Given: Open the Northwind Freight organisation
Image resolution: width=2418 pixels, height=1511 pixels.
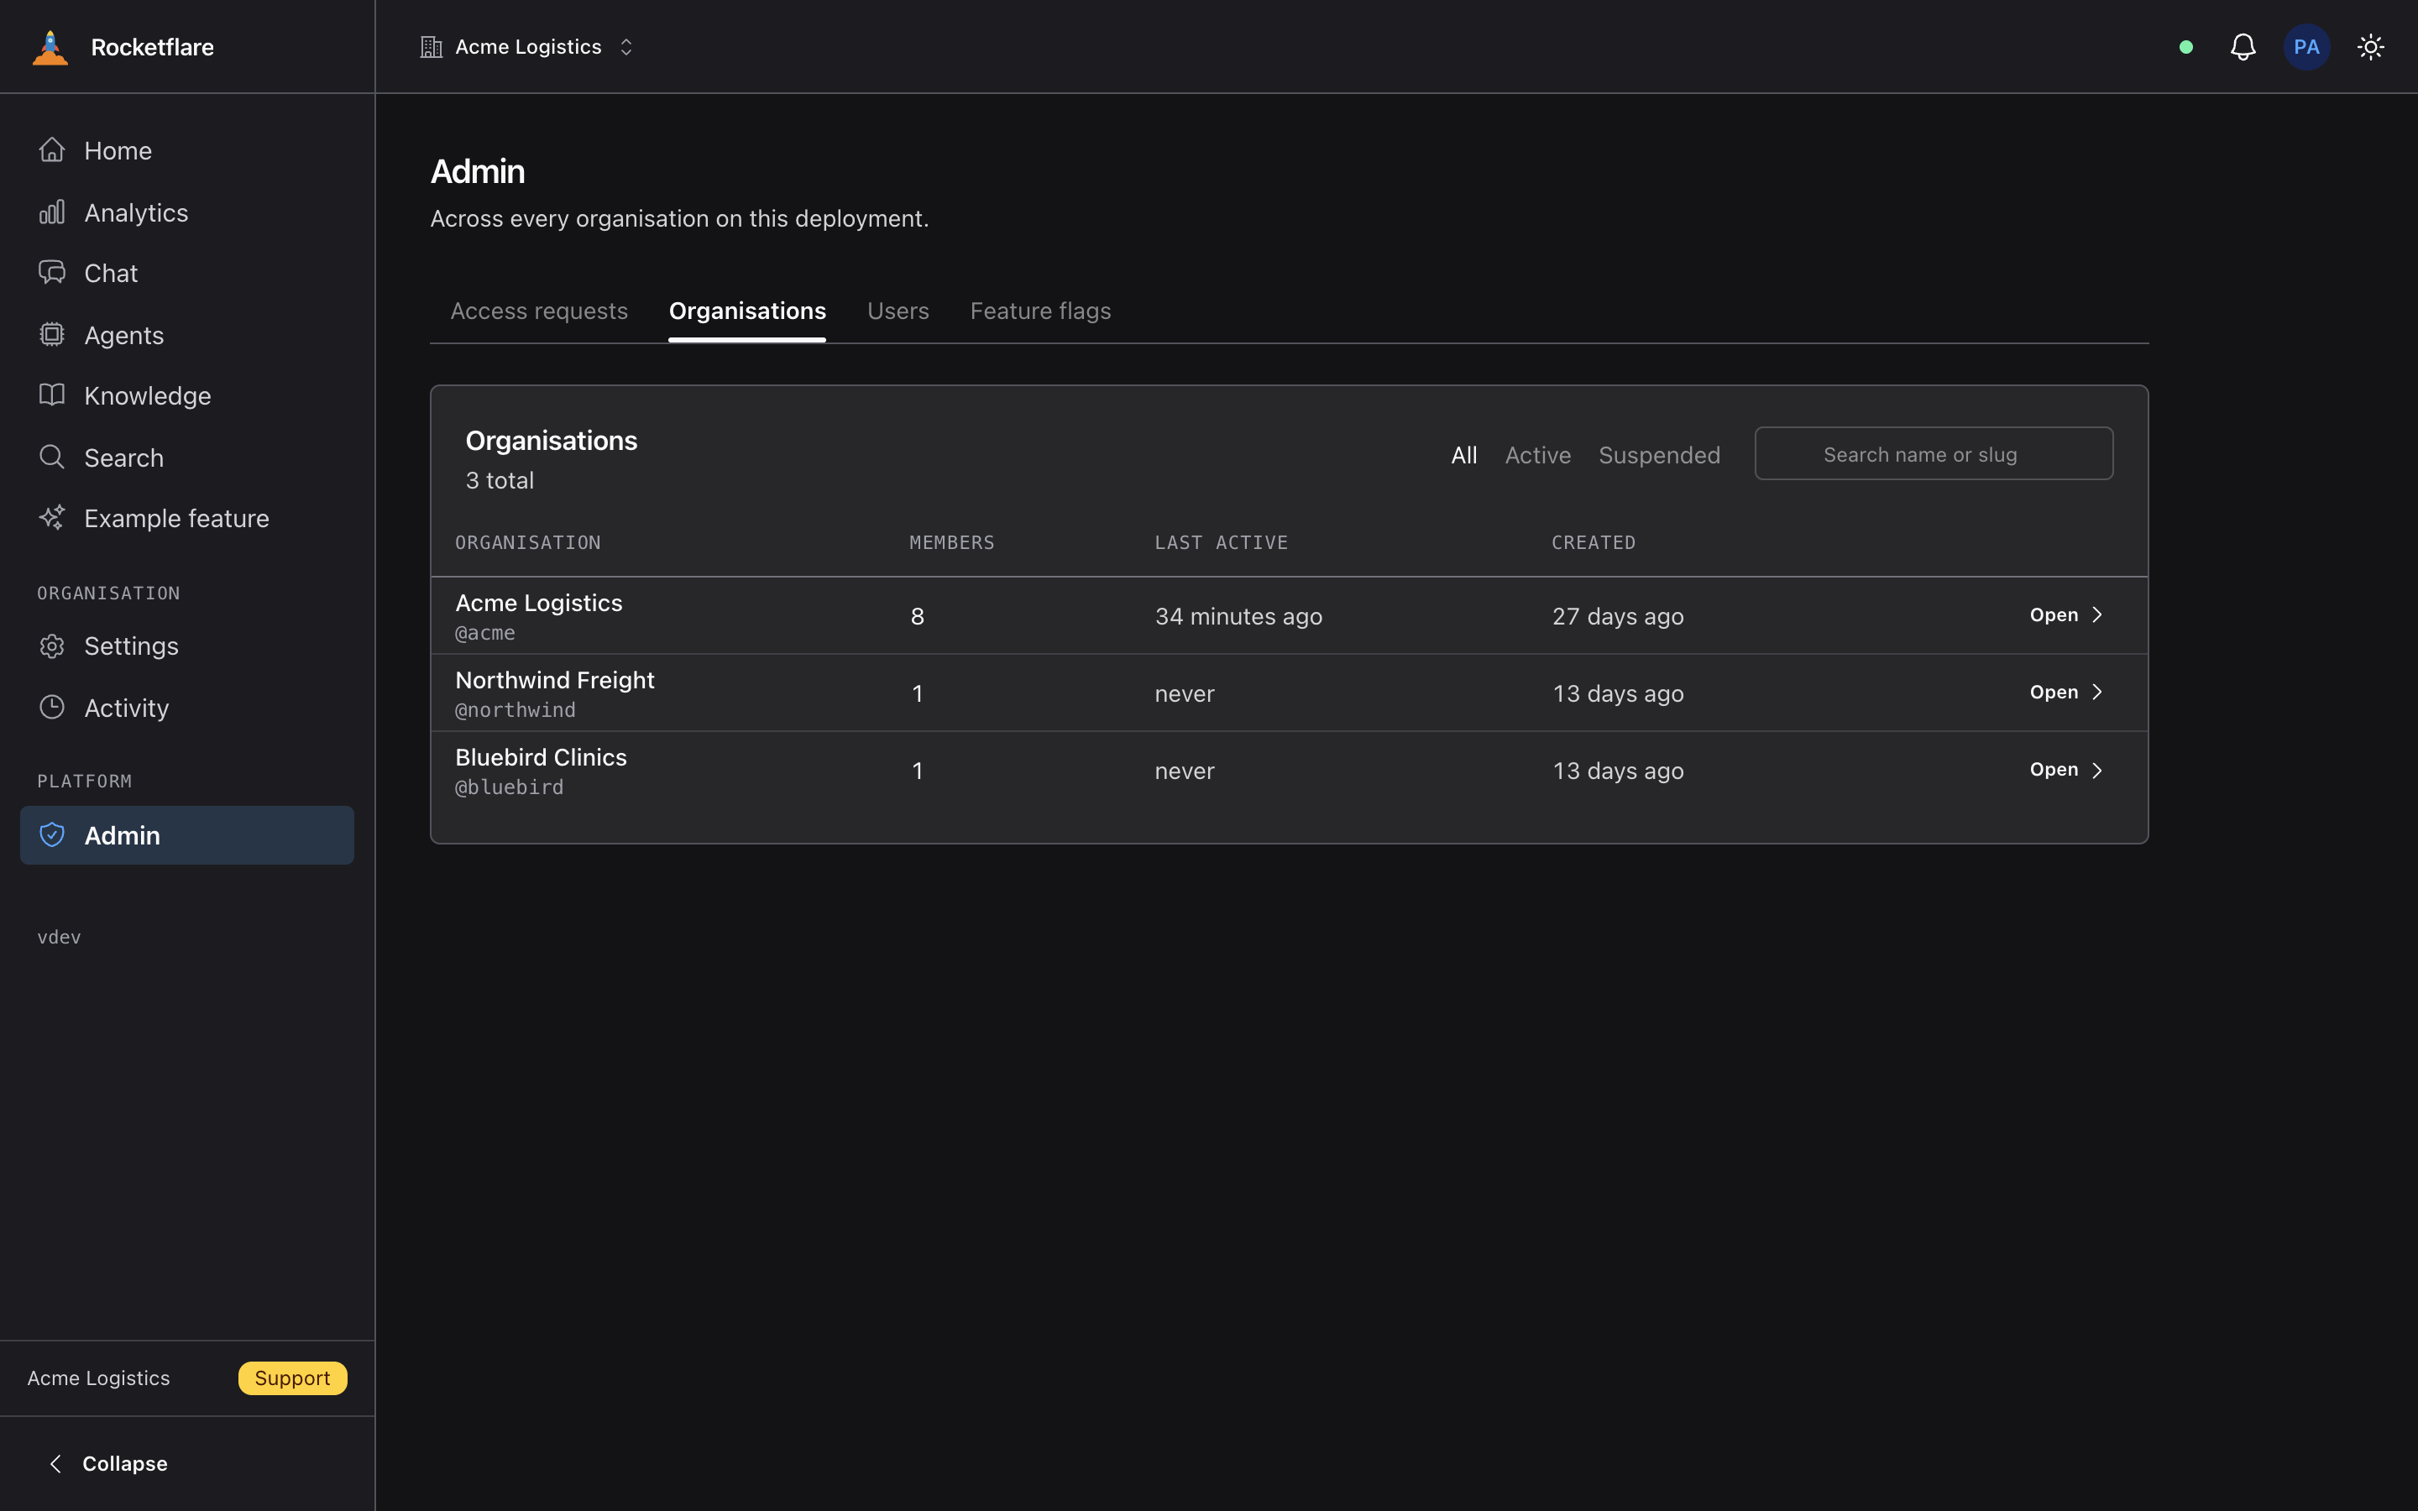Looking at the screenshot, I should pos(2066,693).
